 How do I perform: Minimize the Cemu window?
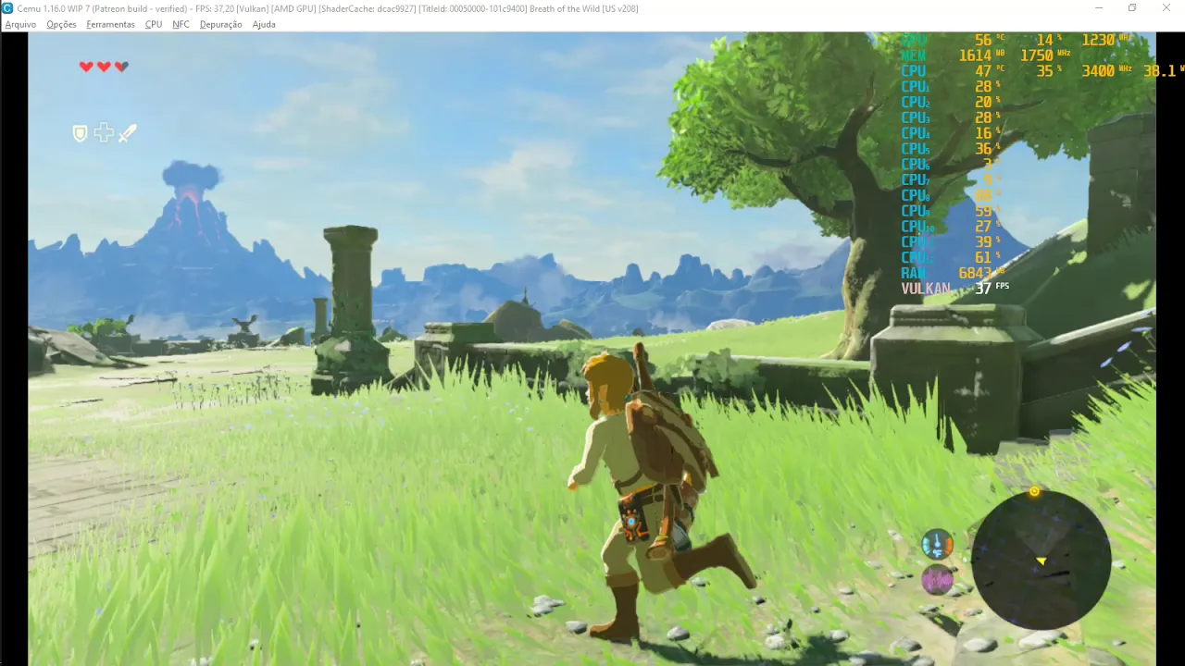pos(1098,8)
